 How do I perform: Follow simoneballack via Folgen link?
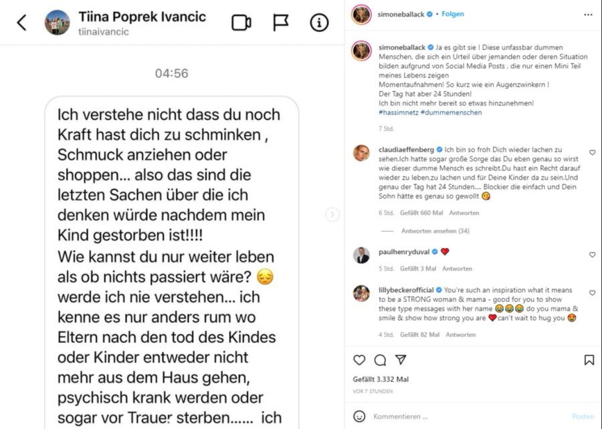(453, 14)
